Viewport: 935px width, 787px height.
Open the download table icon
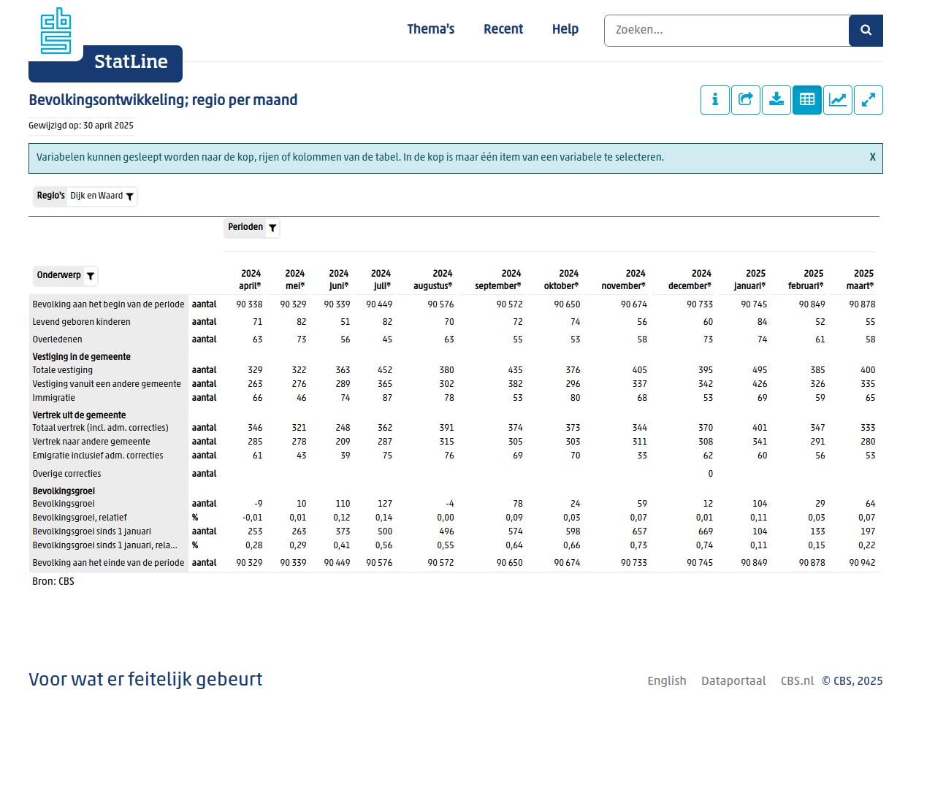coord(776,100)
